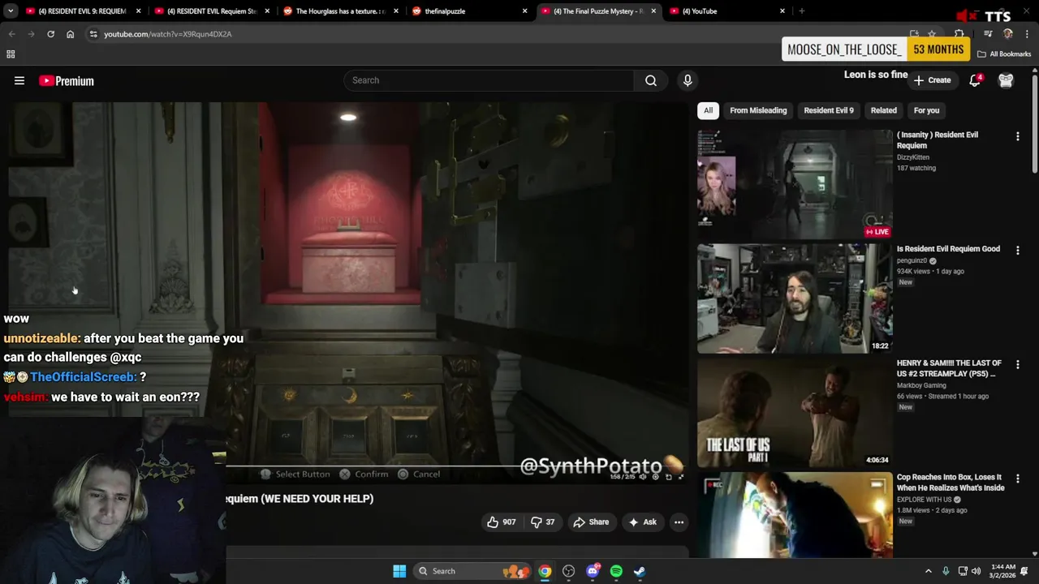Mute the video player volume icon
This screenshot has width=1039, height=584.
tap(643, 477)
